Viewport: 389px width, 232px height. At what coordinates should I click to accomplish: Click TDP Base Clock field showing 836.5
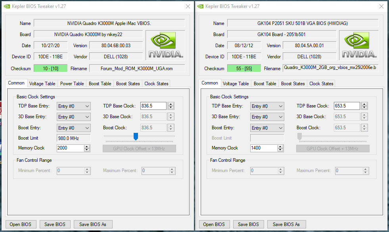[153, 106]
